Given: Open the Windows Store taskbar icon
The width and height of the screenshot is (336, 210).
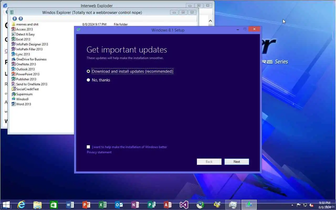Looking at the screenshot, I should [x=54, y=205].
